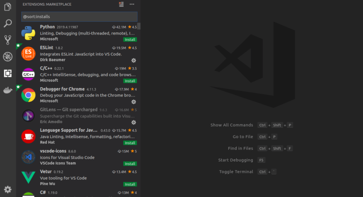This screenshot has height=197, width=363.
Task: Click ESLint's 19.5M download count
Action: (x=119, y=48)
